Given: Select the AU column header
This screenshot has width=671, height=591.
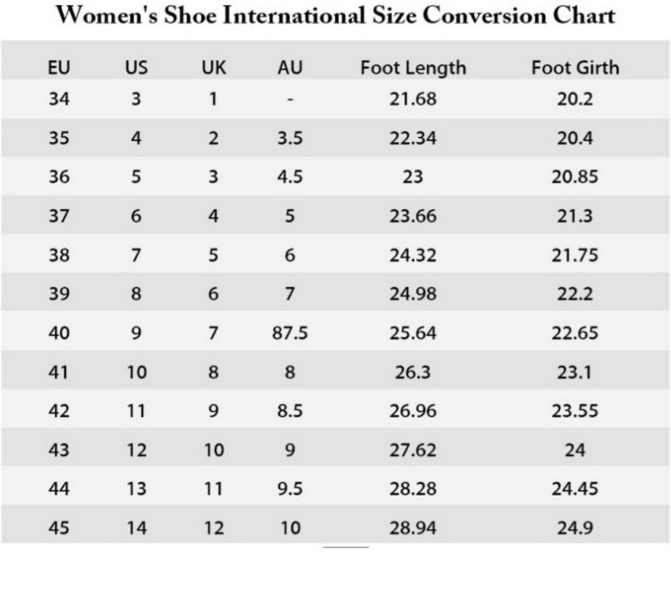Looking at the screenshot, I should 289,68.
